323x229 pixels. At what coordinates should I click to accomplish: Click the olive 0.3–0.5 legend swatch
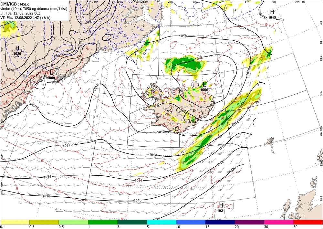point(44,222)
